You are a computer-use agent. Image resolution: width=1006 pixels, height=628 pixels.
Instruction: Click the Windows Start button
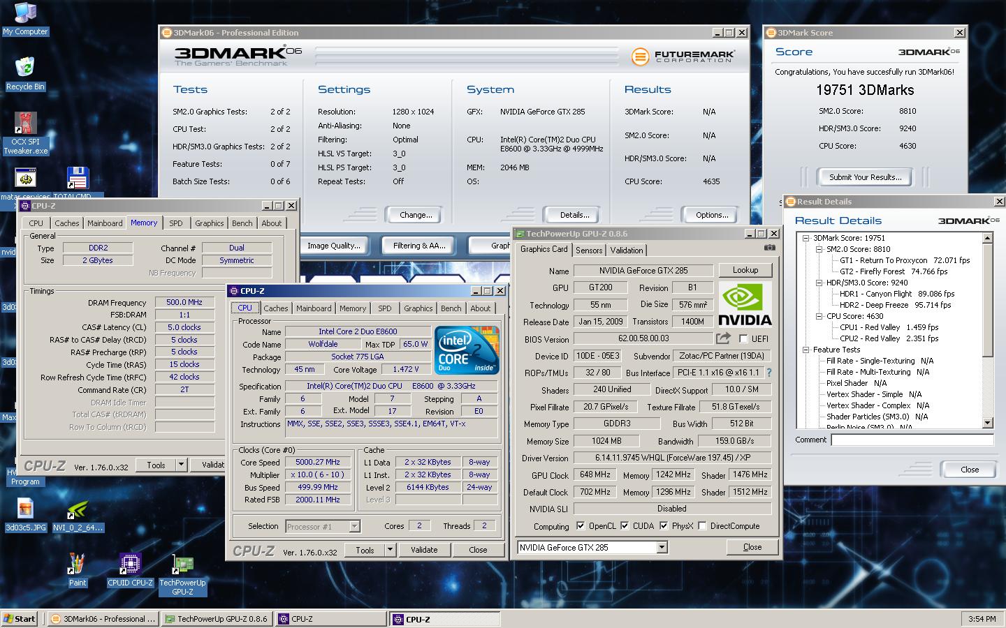[20, 619]
